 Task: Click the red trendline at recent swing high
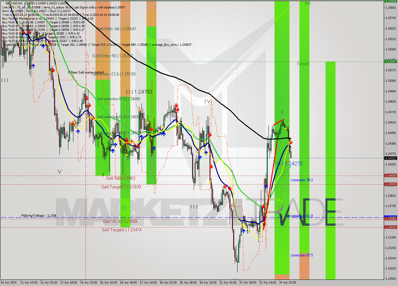(278, 122)
